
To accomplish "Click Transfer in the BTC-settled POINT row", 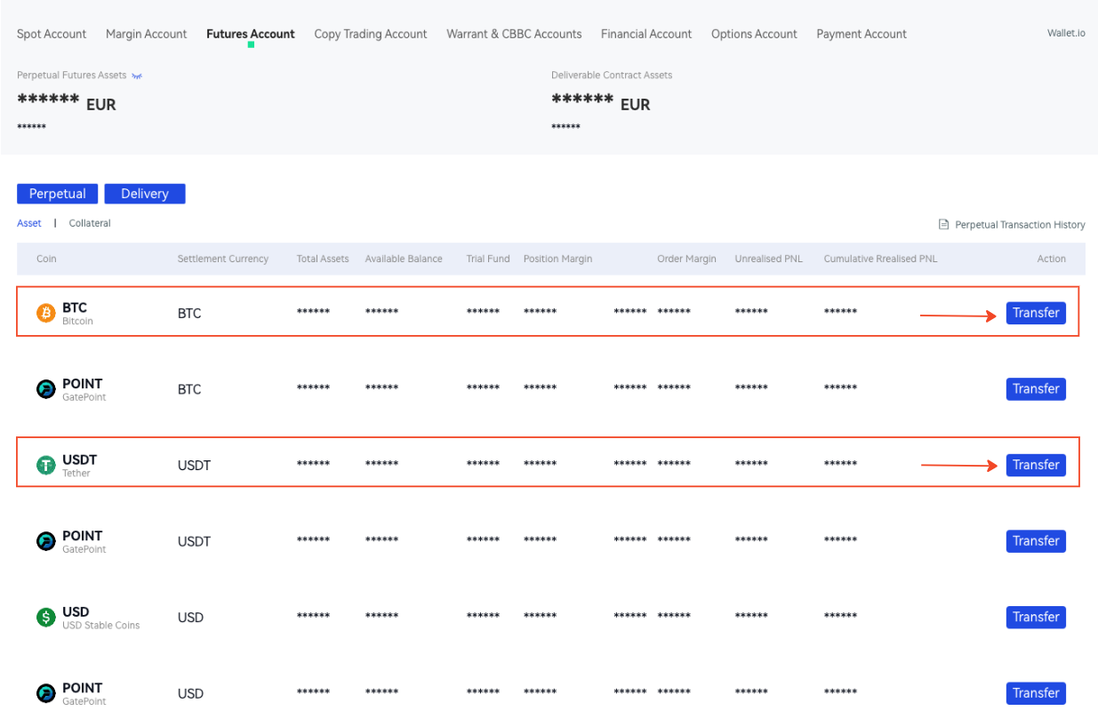I will (1036, 389).
